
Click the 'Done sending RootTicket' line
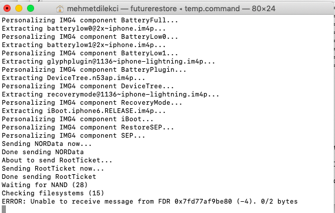49,177
